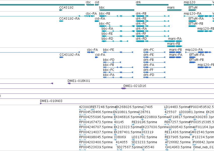Screen dimensions: 214x151
Task: Select BAC clone DME1-010N03
Action: (51, 101)
